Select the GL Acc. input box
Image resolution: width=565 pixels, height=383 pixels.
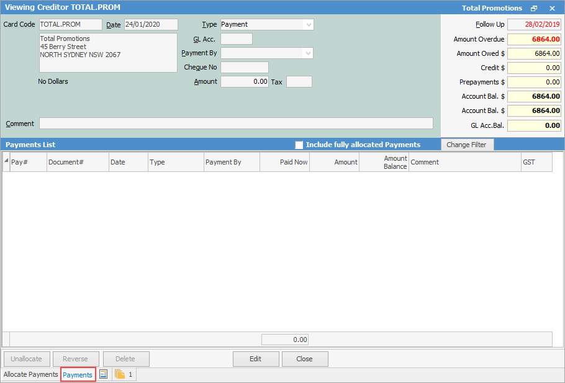coord(237,39)
